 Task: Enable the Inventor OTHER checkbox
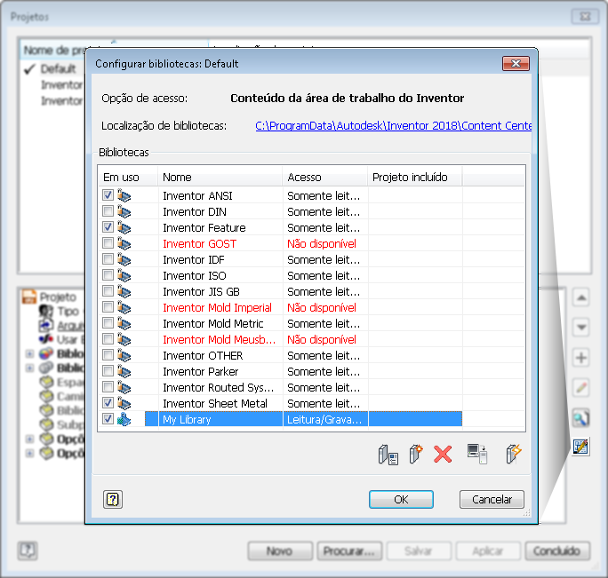[x=108, y=354]
